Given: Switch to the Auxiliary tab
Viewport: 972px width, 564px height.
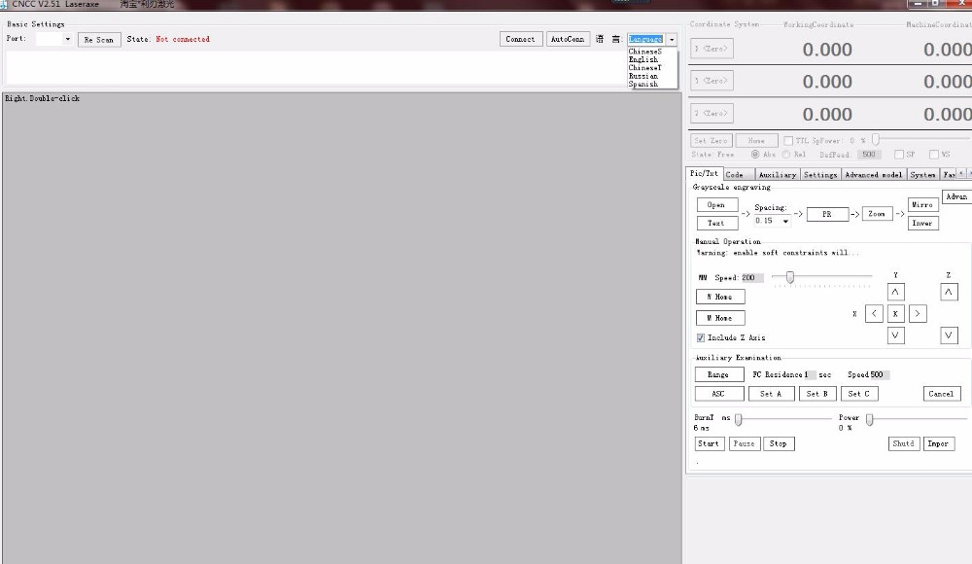Looking at the screenshot, I should tap(777, 175).
